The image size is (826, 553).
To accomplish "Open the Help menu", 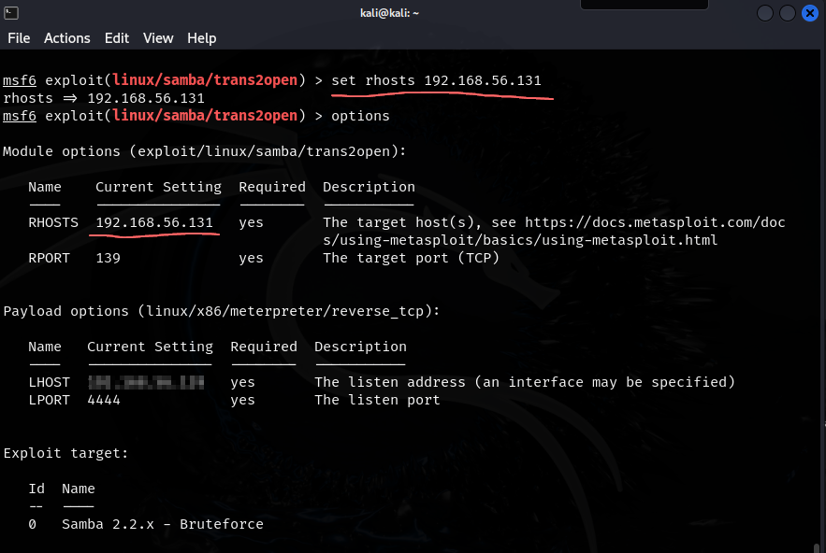I will 202,38.
